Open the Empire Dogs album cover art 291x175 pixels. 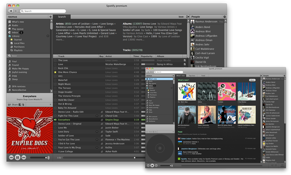click(x=30, y=130)
